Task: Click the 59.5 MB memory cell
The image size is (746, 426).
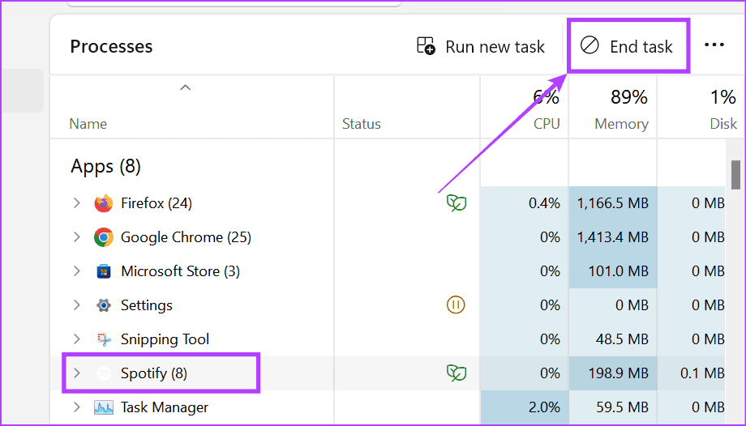Action: pyautogui.click(x=613, y=407)
